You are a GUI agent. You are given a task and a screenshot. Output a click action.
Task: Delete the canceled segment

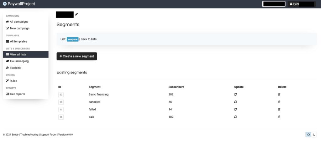[279, 102]
